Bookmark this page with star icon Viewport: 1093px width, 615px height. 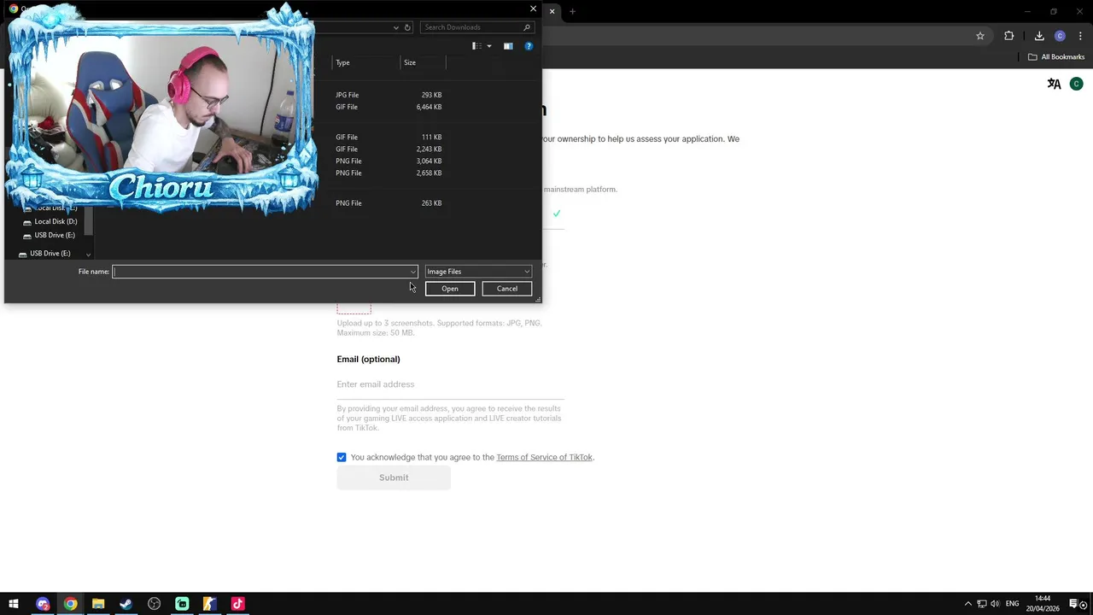pos(980,36)
